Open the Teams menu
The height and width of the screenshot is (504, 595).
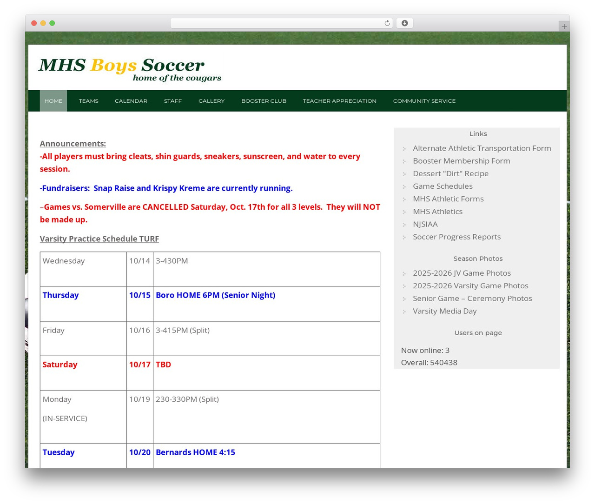coord(88,101)
